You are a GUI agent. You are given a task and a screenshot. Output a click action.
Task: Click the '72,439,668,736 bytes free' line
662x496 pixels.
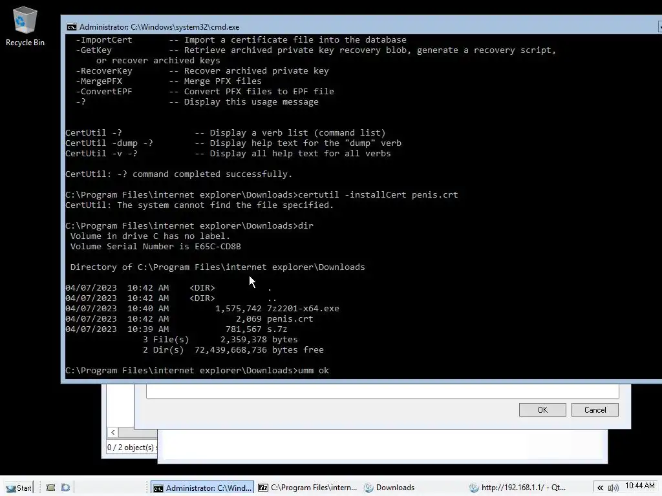pyautogui.click(x=233, y=349)
